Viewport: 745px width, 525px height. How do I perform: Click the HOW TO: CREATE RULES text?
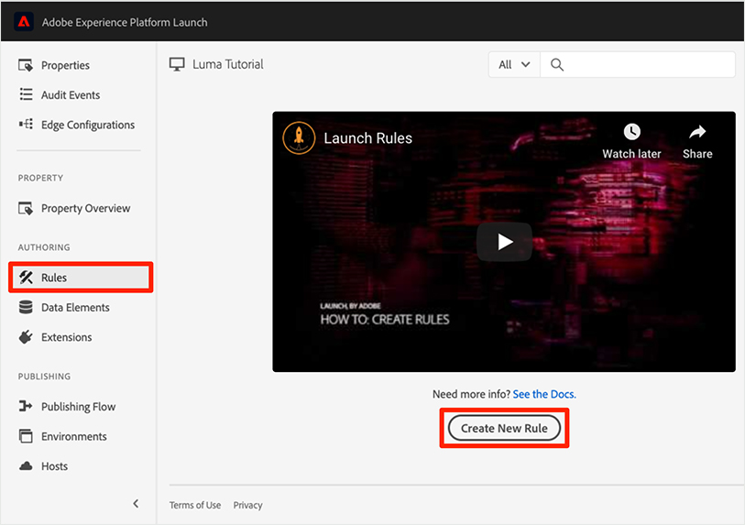[384, 319]
